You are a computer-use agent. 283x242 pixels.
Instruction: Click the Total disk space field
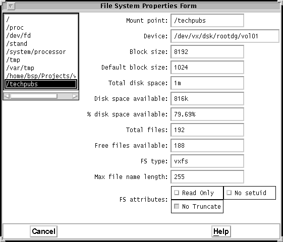207,83
